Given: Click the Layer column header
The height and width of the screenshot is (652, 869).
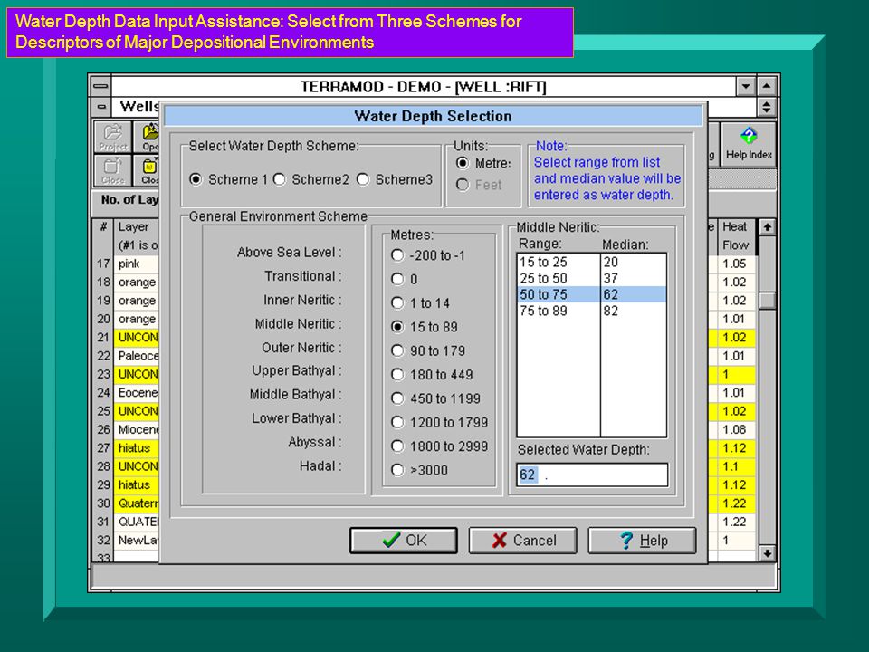Looking at the screenshot, I should (x=137, y=236).
